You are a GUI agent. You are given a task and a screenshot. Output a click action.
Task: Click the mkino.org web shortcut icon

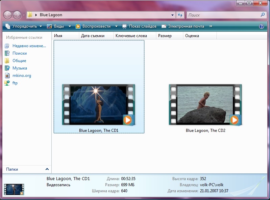point(7,76)
